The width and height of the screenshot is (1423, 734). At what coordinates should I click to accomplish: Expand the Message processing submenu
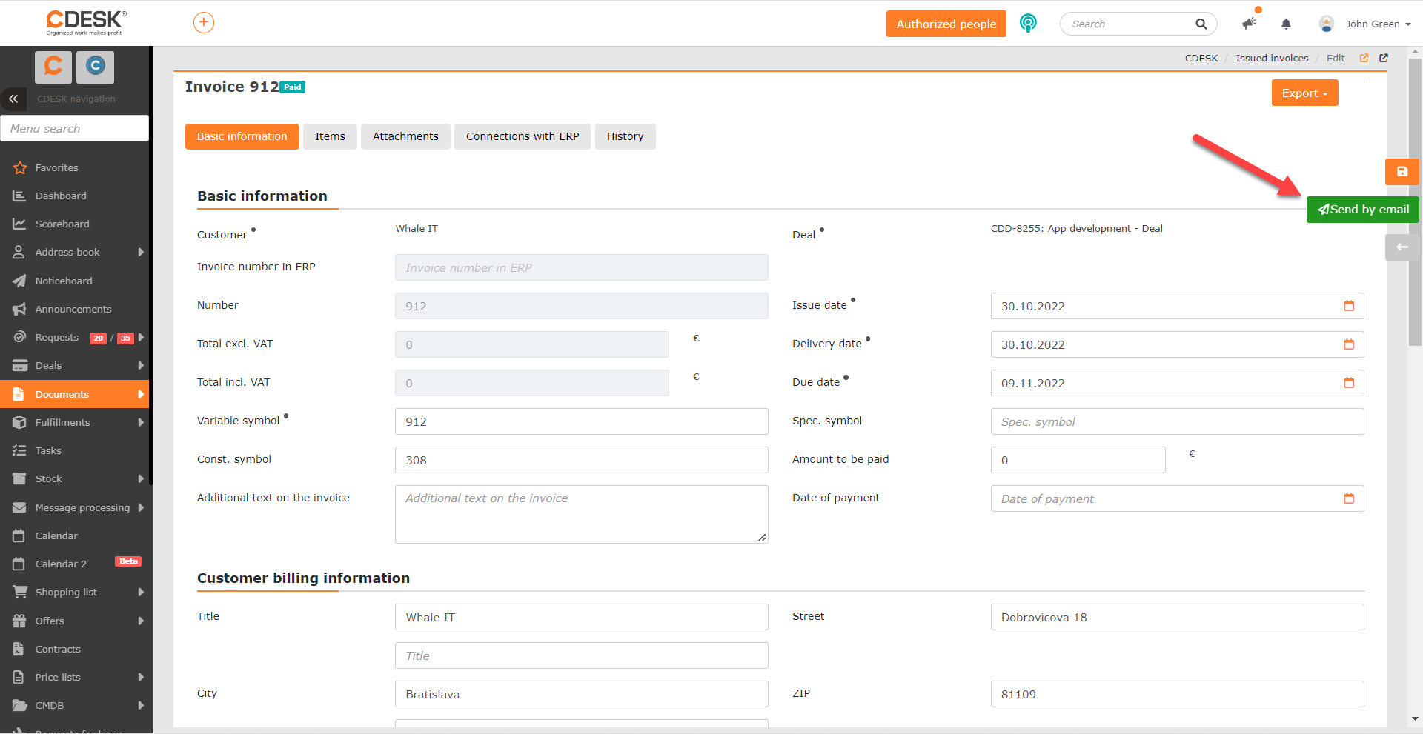point(141,508)
